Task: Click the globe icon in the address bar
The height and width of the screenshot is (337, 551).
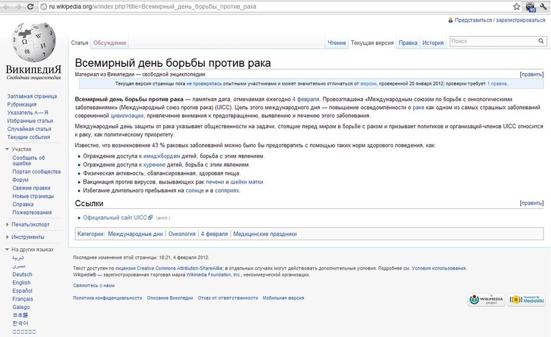Action: tap(44, 6)
